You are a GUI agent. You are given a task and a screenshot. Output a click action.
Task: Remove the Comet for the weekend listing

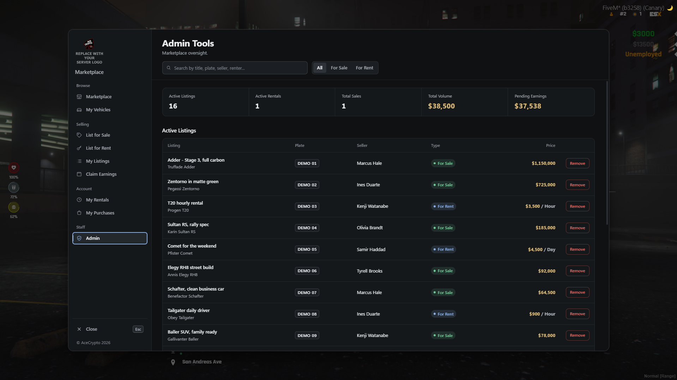pyautogui.click(x=578, y=249)
